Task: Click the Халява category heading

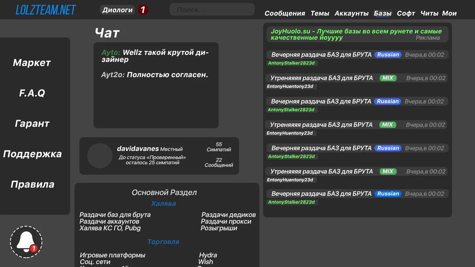Action: [x=164, y=204]
